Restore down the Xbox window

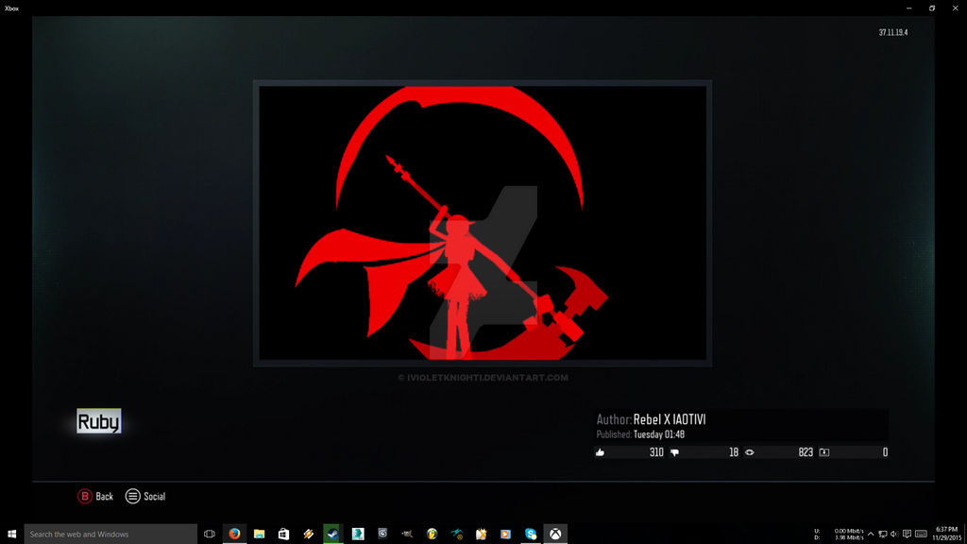pyautogui.click(x=932, y=8)
